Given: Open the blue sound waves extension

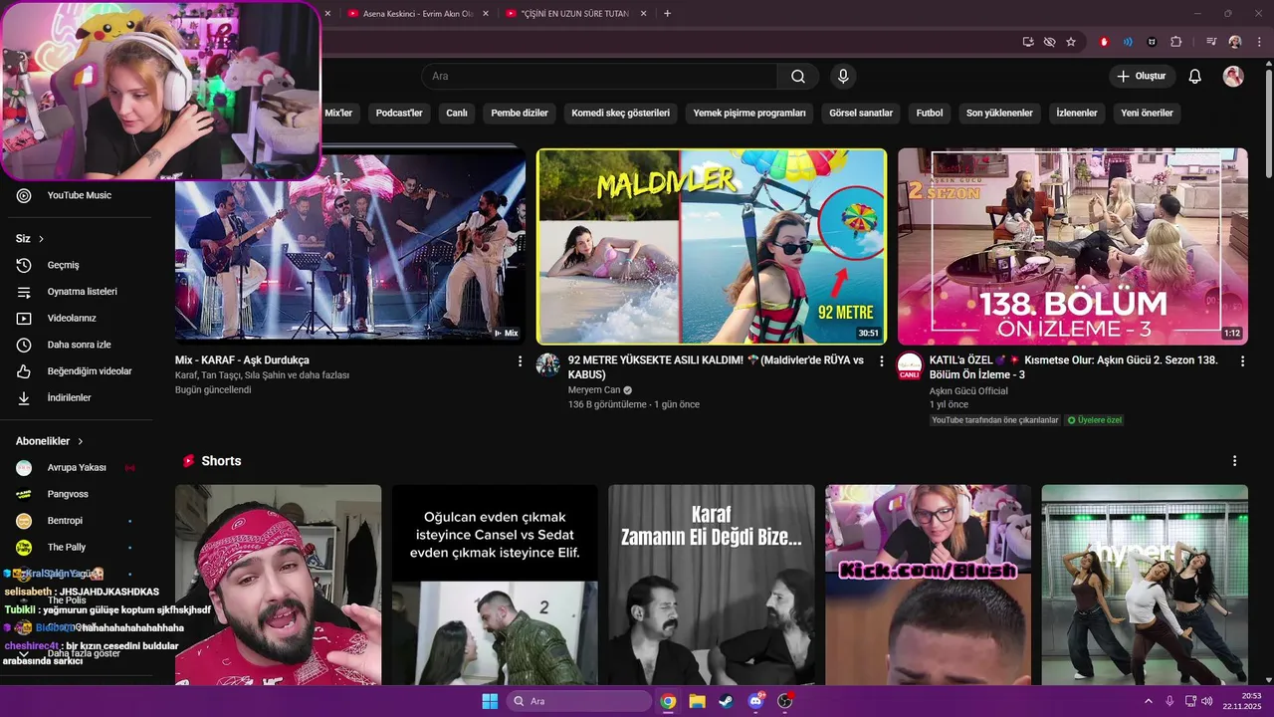Looking at the screenshot, I should tap(1128, 42).
